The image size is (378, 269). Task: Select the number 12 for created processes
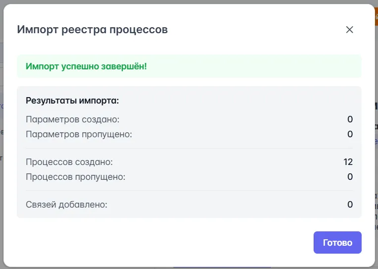coord(347,162)
